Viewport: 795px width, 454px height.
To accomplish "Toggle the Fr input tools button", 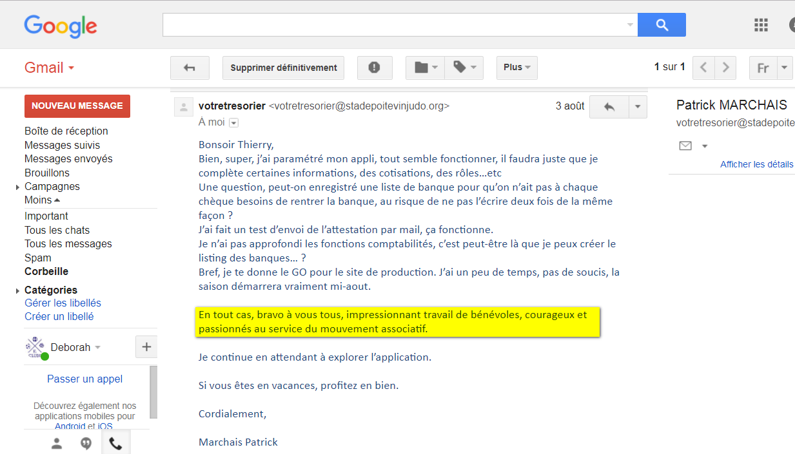I will click(763, 68).
